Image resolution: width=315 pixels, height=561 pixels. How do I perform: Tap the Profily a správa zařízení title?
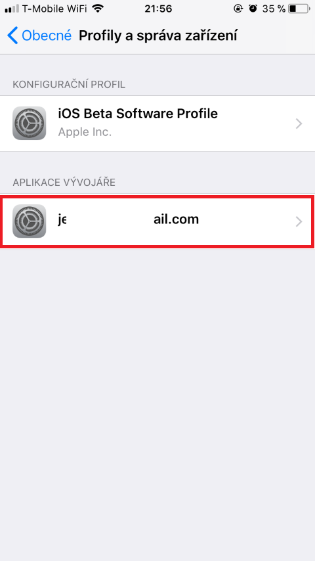pos(157,35)
